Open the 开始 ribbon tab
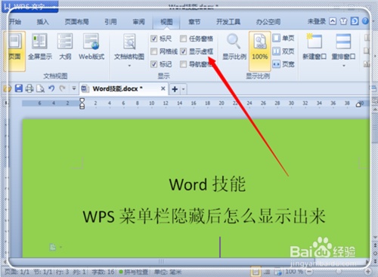The image size is (378, 277). point(14,22)
